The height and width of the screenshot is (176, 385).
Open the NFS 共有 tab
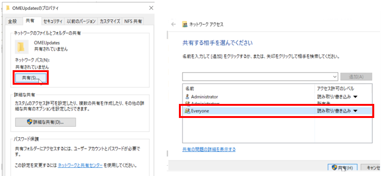[x=133, y=22]
